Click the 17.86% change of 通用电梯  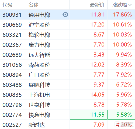click(122, 15)
